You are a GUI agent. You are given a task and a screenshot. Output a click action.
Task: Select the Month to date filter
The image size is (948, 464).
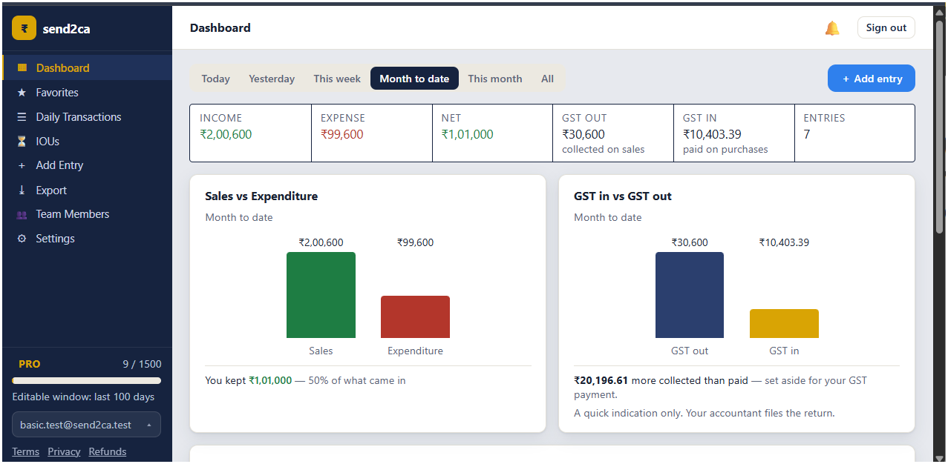coord(414,79)
